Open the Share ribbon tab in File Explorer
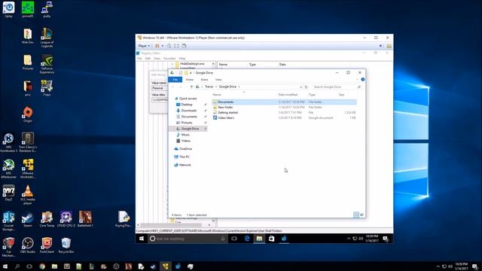The width and height of the screenshot is (482, 271). [x=204, y=80]
